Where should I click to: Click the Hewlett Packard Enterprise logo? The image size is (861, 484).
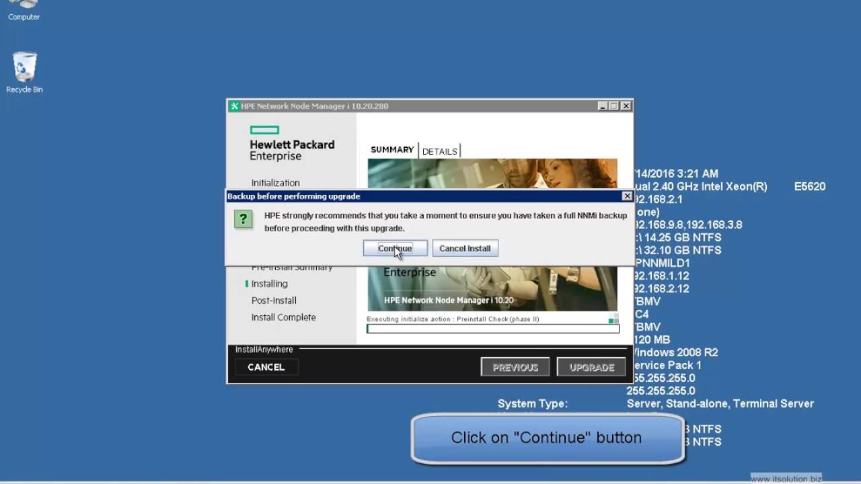(x=292, y=143)
